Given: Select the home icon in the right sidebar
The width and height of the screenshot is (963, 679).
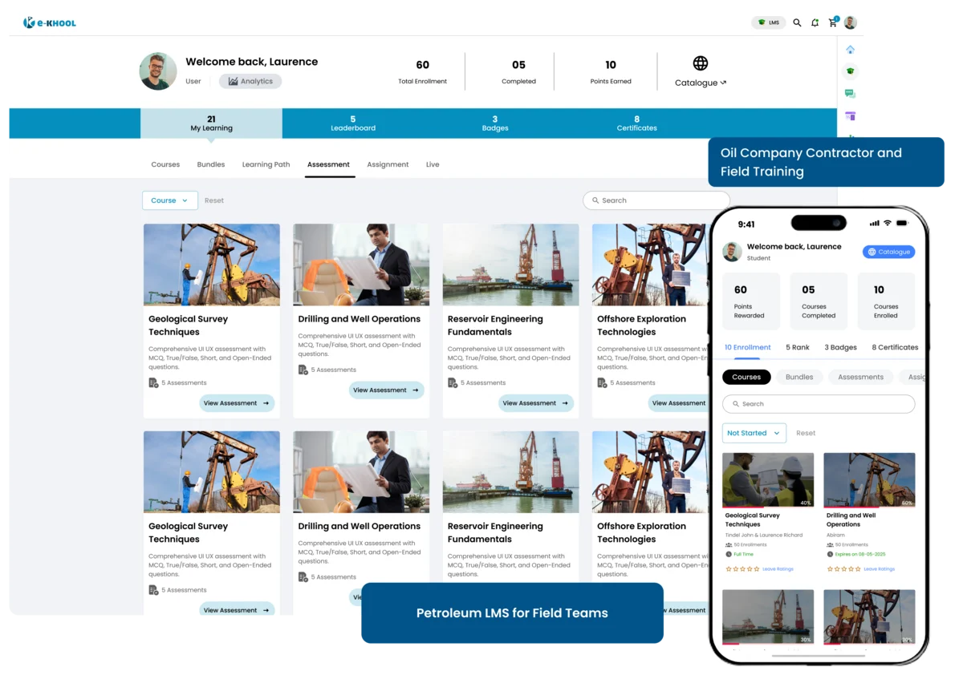Looking at the screenshot, I should (x=851, y=49).
